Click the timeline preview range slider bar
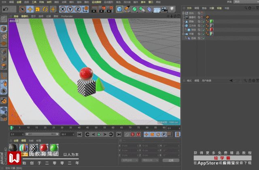 tap(42, 134)
